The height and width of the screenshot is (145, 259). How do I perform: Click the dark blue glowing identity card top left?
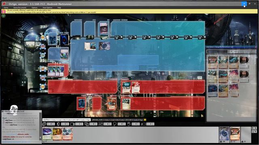click(x=64, y=39)
